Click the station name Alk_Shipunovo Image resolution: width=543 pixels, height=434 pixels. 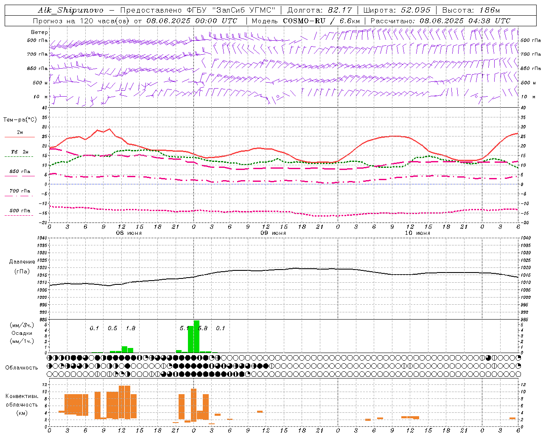[70, 10]
